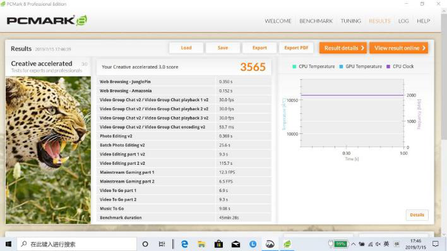Open the Action Center notifications icon
The height and width of the screenshot is (251, 447).
pos(435,244)
